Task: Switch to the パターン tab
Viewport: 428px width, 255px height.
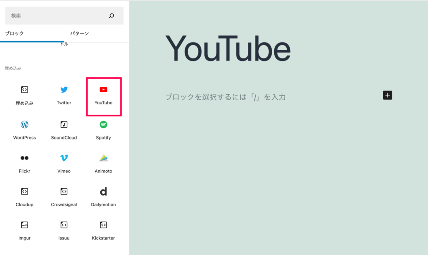Action: click(x=79, y=33)
